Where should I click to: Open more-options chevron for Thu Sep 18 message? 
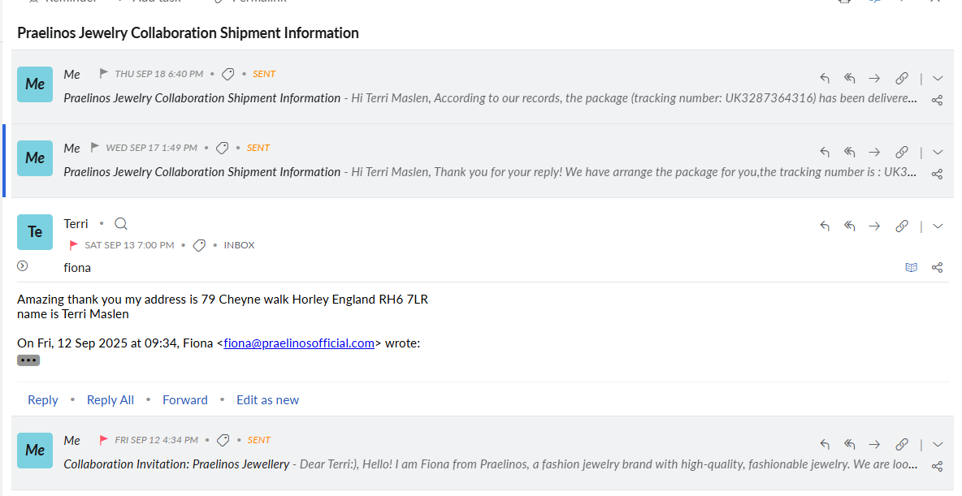[938, 79]
